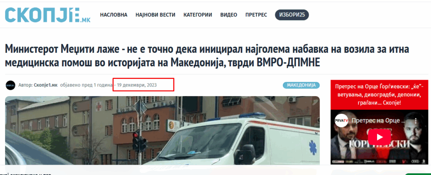Viewport: 431px width, 175px height.
Task: Click the ИЗБОРИ25 pill button
Action: pyautogui.click(x=292, y=15)
